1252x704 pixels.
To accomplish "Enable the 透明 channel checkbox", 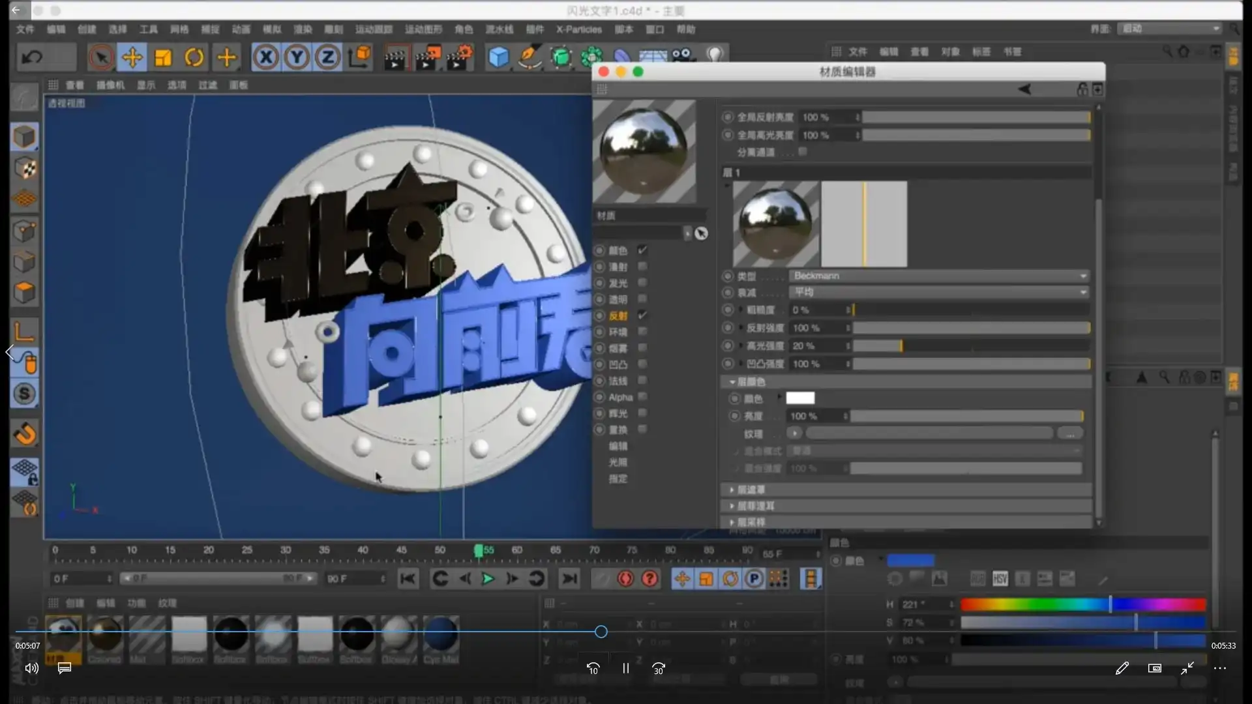I will coord(642,299).
